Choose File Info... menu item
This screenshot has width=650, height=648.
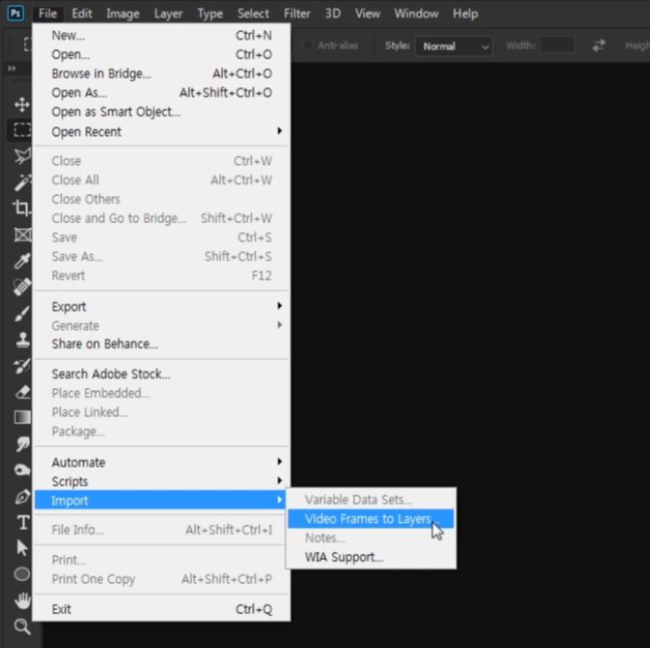point(162,530)
